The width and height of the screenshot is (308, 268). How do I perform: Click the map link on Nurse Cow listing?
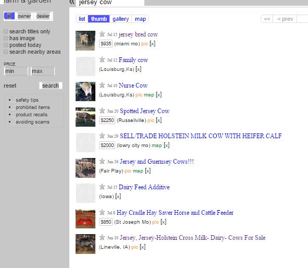click(x=149, y=95)
